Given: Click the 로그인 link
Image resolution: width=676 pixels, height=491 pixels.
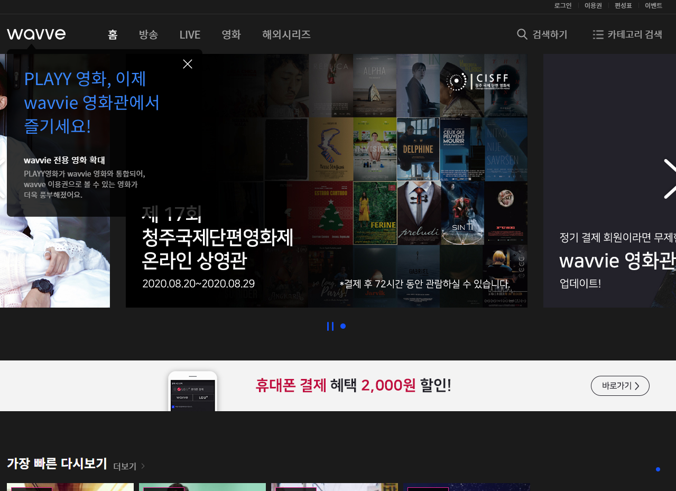Looking at the screenshot, I should [x=563, y=6].
